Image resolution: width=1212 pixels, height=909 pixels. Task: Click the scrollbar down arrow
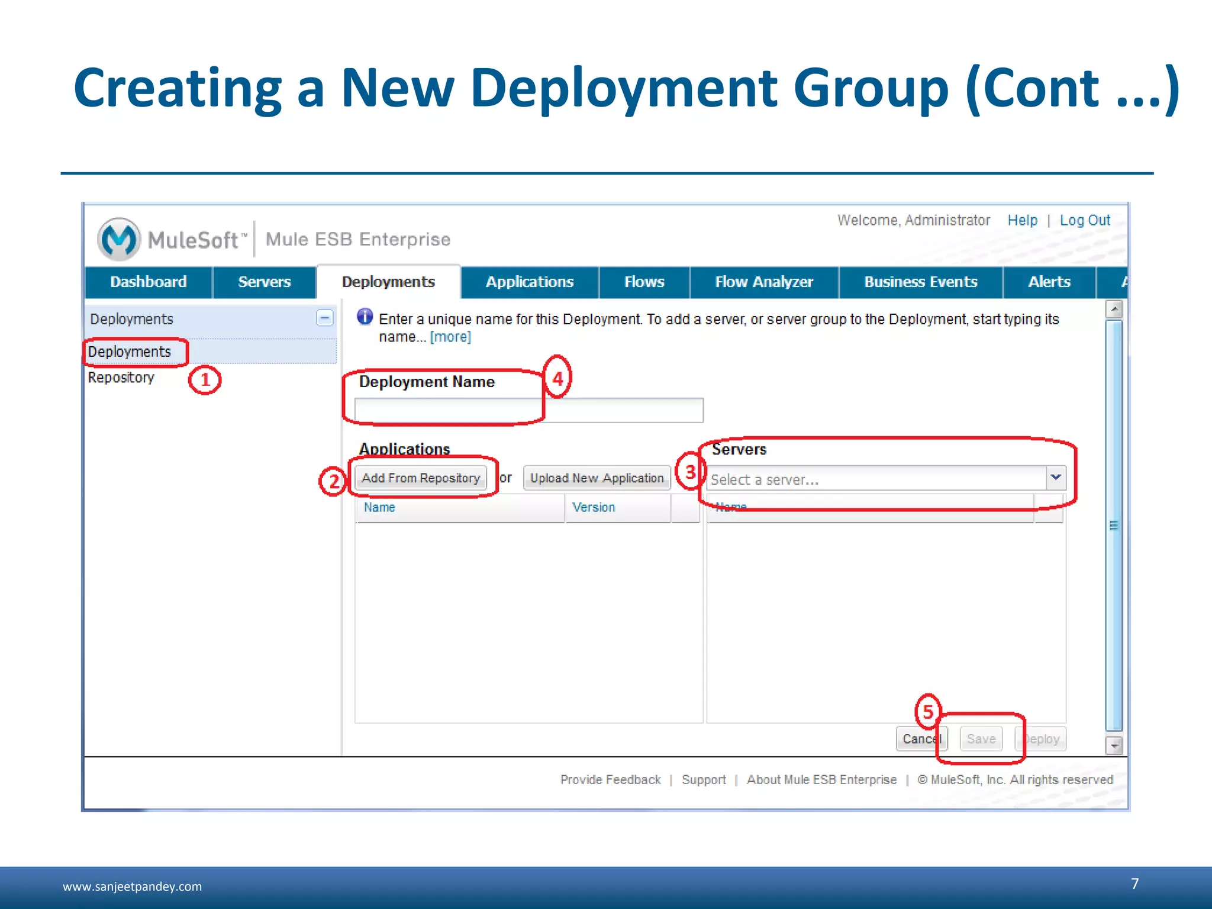(1114, 746)
